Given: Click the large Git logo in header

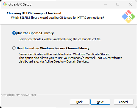Looking at the screenshot, I should coord(128,17).
